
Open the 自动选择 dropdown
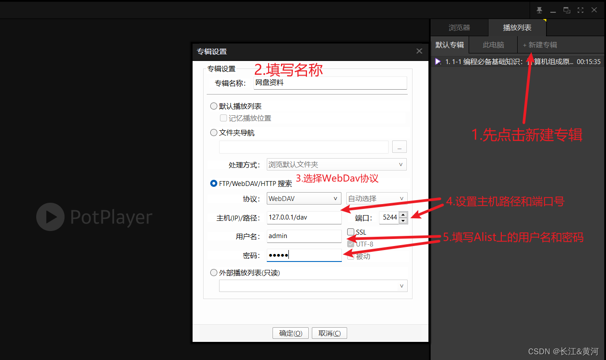tap(377, 199)
